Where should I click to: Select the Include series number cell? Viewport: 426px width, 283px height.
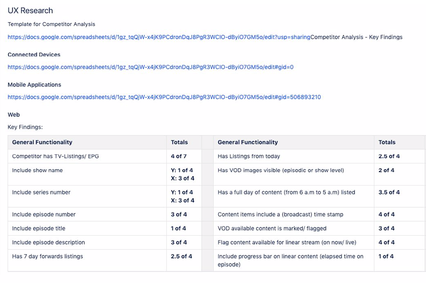(87, 196)
